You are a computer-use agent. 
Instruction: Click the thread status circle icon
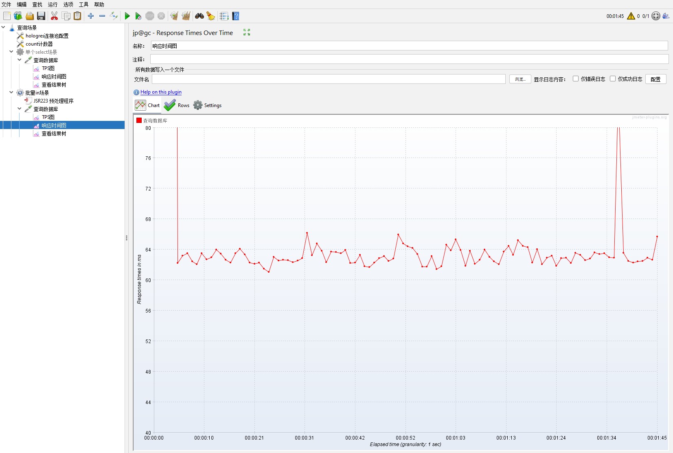[x=656, y=16]
